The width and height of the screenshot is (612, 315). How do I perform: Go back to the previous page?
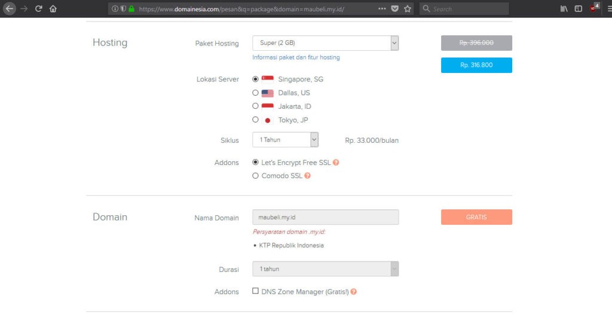pyautogui.click(x=10, y=8)
